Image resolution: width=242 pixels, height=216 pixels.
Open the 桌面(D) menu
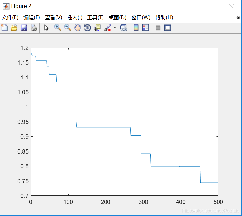pyautogui.click(x=117, y=18)
